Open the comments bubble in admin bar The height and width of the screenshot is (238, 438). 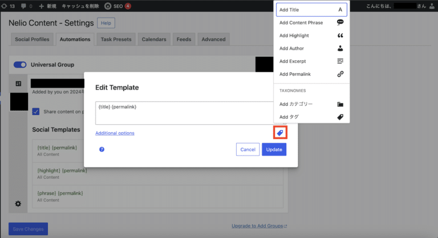click(x=24, y=6)
